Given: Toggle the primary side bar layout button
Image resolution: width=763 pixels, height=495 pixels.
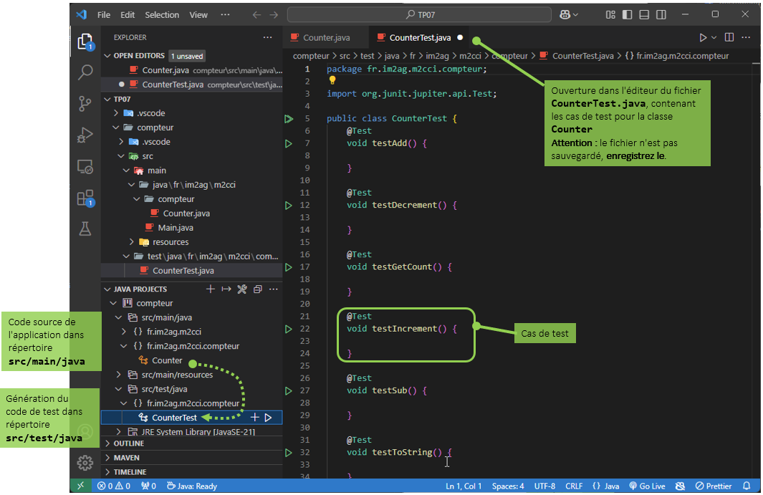Looking at the screenshot, I should 627,14.
